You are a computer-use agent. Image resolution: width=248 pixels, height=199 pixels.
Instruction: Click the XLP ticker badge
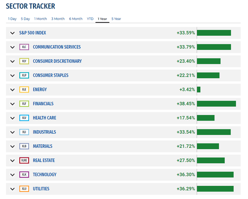tap(24, 75)
